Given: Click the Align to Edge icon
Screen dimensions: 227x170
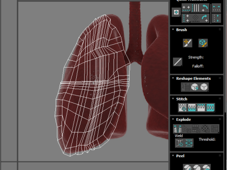Looking at the screenshot, I should click(x=196, y=18).
